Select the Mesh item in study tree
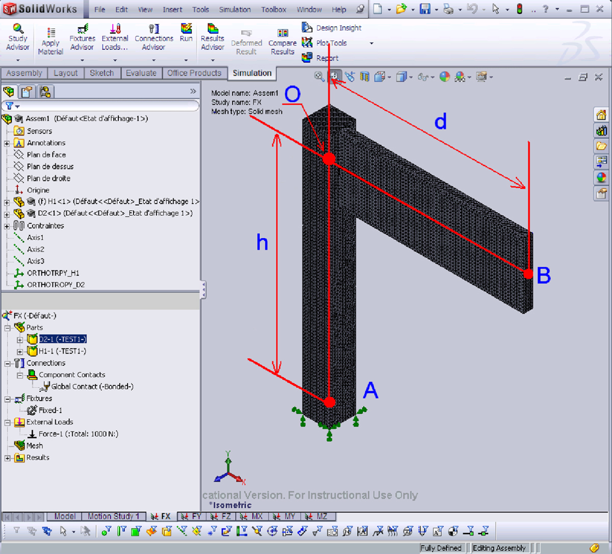 (29, 446)
